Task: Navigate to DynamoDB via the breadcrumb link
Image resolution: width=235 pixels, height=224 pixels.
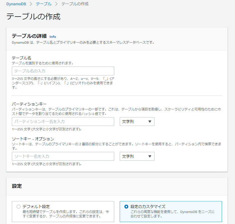Action: coord(16,4)
